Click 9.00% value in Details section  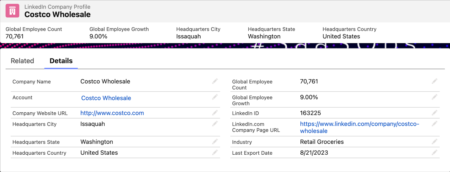[x=309, y=97]
